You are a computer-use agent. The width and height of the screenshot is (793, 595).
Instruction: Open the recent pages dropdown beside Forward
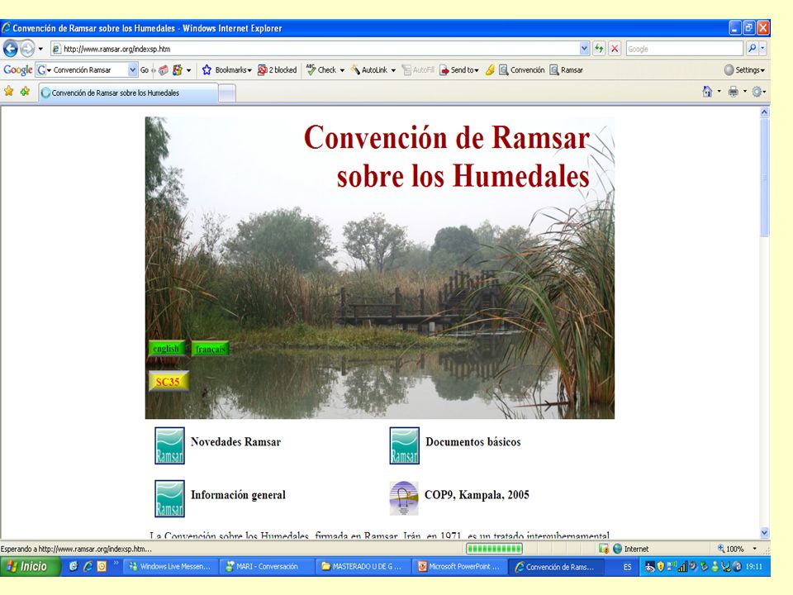[x=40, y=49]
